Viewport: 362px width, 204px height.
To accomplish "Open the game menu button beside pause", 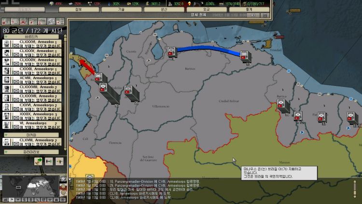I will (x=265, y=15).
